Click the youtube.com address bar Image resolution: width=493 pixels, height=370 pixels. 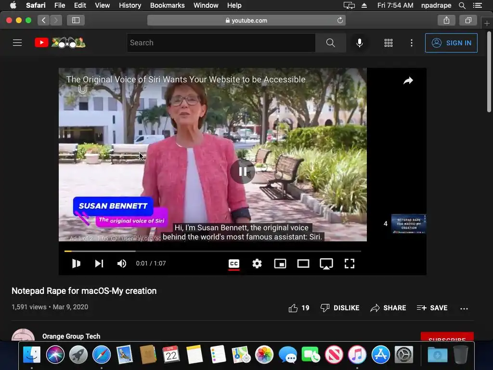click(x=246, y=20)
